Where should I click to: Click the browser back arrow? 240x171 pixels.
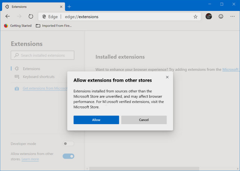[x=8, y=16]
